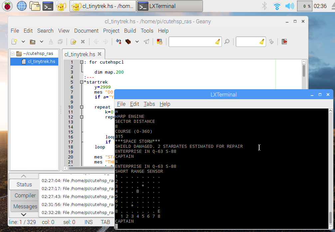The height and width of the screenshot is (232, 335).
Task: Open an existing file in Geany
Action: point(33,42)
